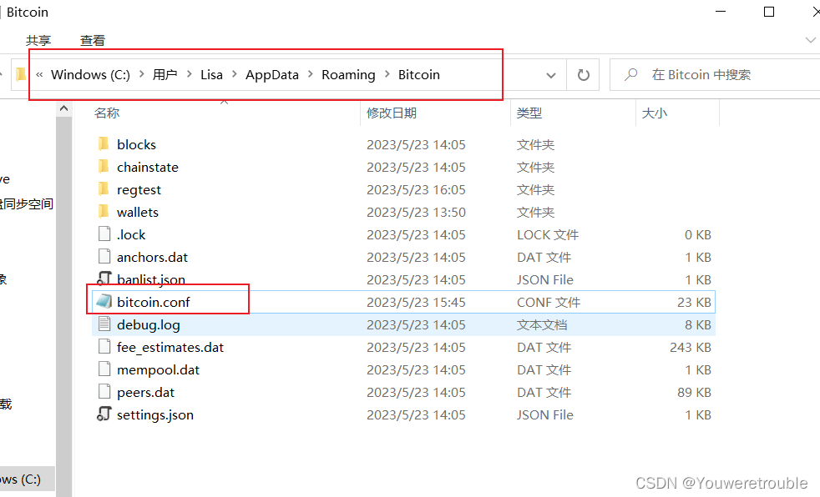Click the 2023/5/23 13:50 date cell
Viewport: 820px width, 497px height.
coord(416,212)
